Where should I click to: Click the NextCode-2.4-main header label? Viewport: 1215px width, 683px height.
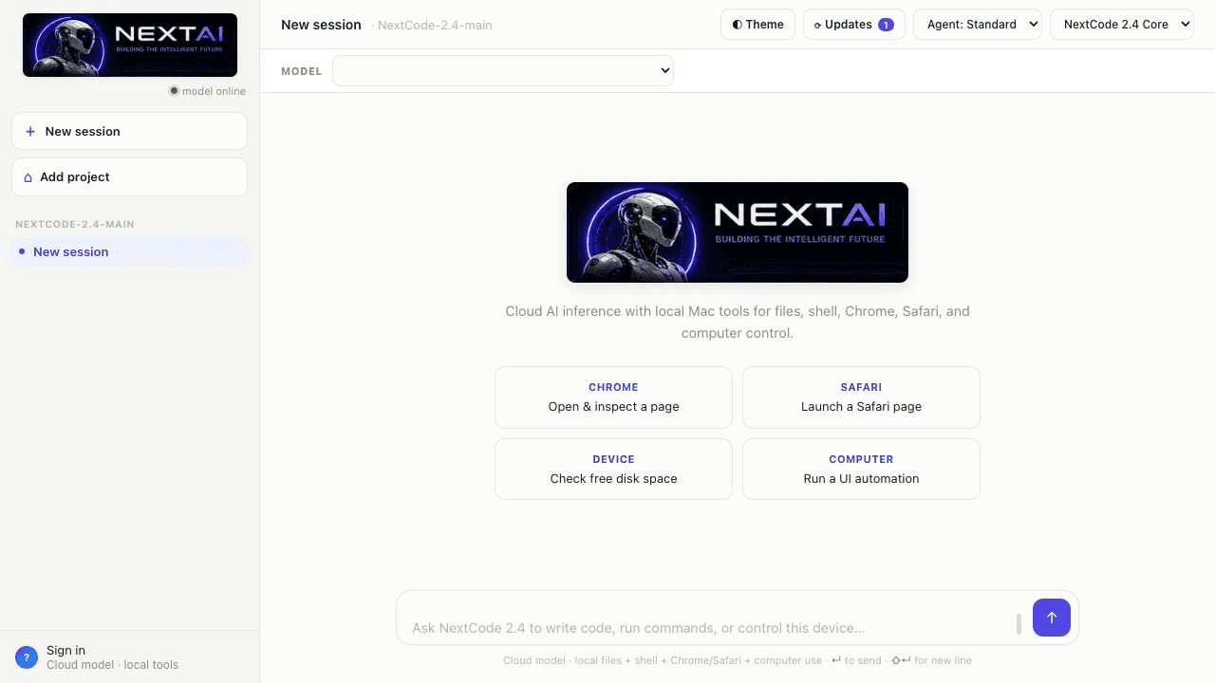tap(435, 25)
